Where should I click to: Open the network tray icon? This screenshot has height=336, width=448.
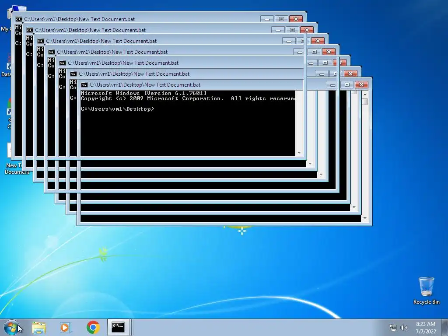pos(393,328)
